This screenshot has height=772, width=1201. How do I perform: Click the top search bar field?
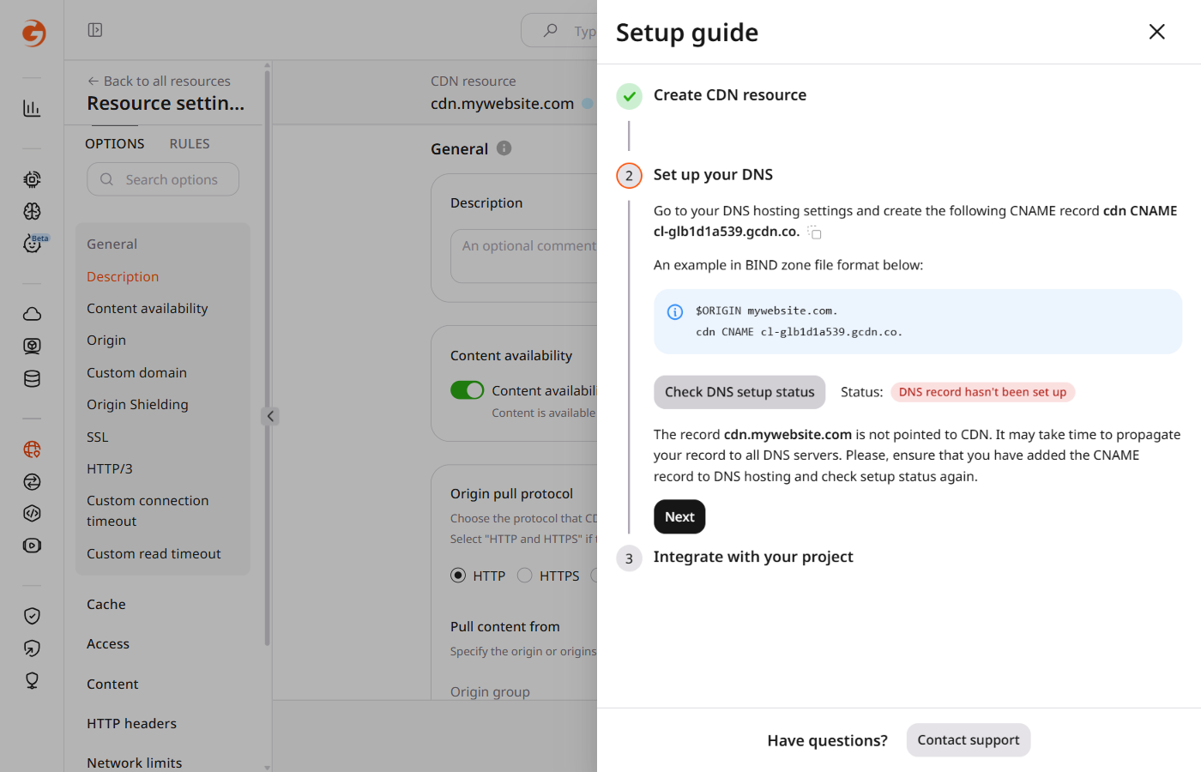559,31
